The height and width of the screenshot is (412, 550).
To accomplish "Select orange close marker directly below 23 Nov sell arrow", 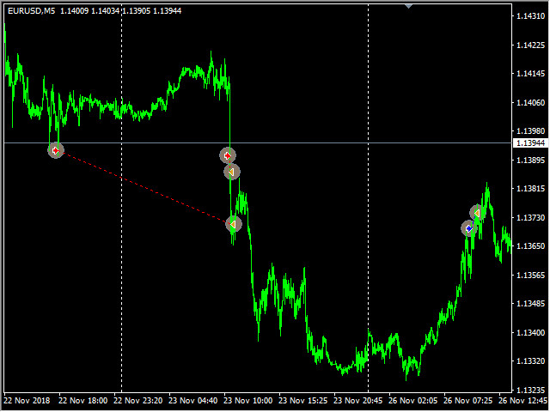I will pyautogui.click(x=232, y=172).
